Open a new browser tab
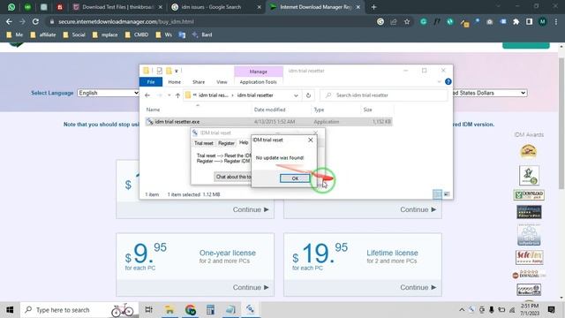Image resolution: width=565 pixels, height=318 pixels. tap(373, 7)
